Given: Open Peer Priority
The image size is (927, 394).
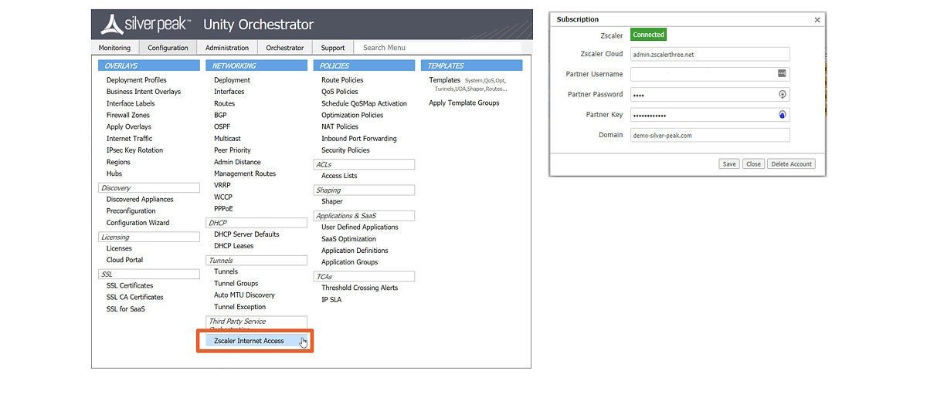Looking at the screenshot, I should click(x=233, y=150).
